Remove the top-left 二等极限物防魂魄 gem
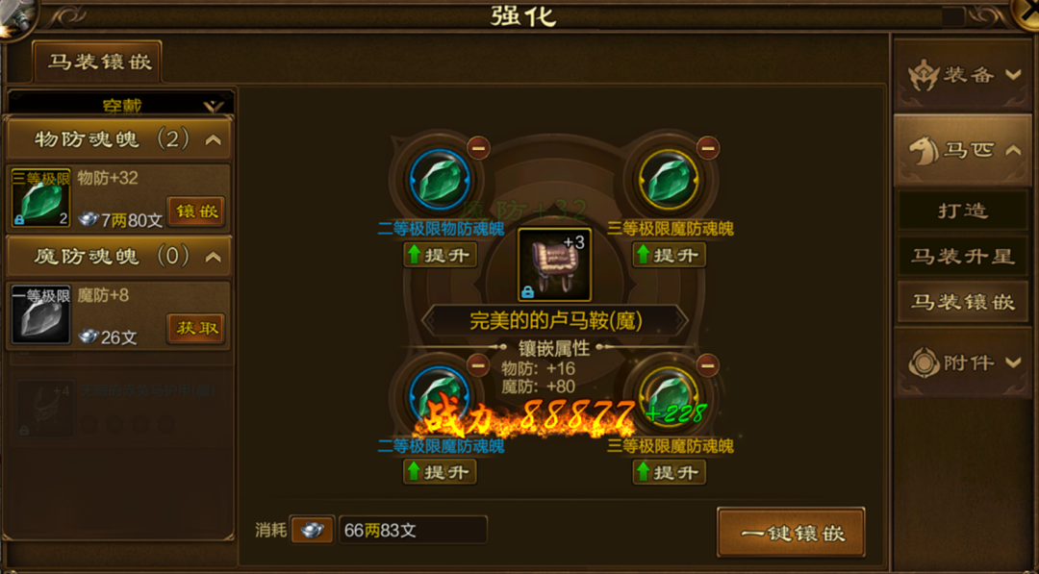Viewport: 1039px width, 574px height. (x=478, y=147)
